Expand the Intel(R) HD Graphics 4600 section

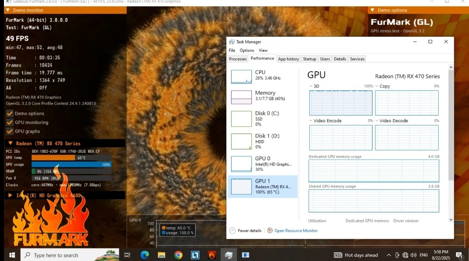pyautogui.click(x=10, y=195)
